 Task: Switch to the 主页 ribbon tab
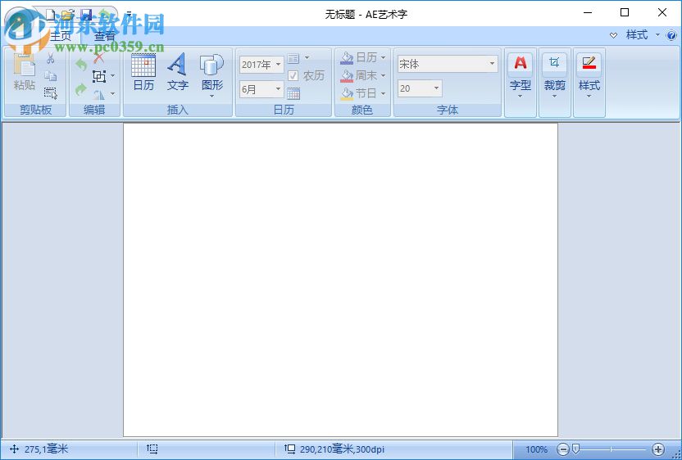[x=61, y=36]
